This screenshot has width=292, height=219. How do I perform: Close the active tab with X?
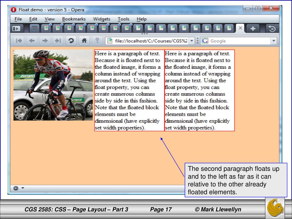pyautogui.click(x=240, y=28)
